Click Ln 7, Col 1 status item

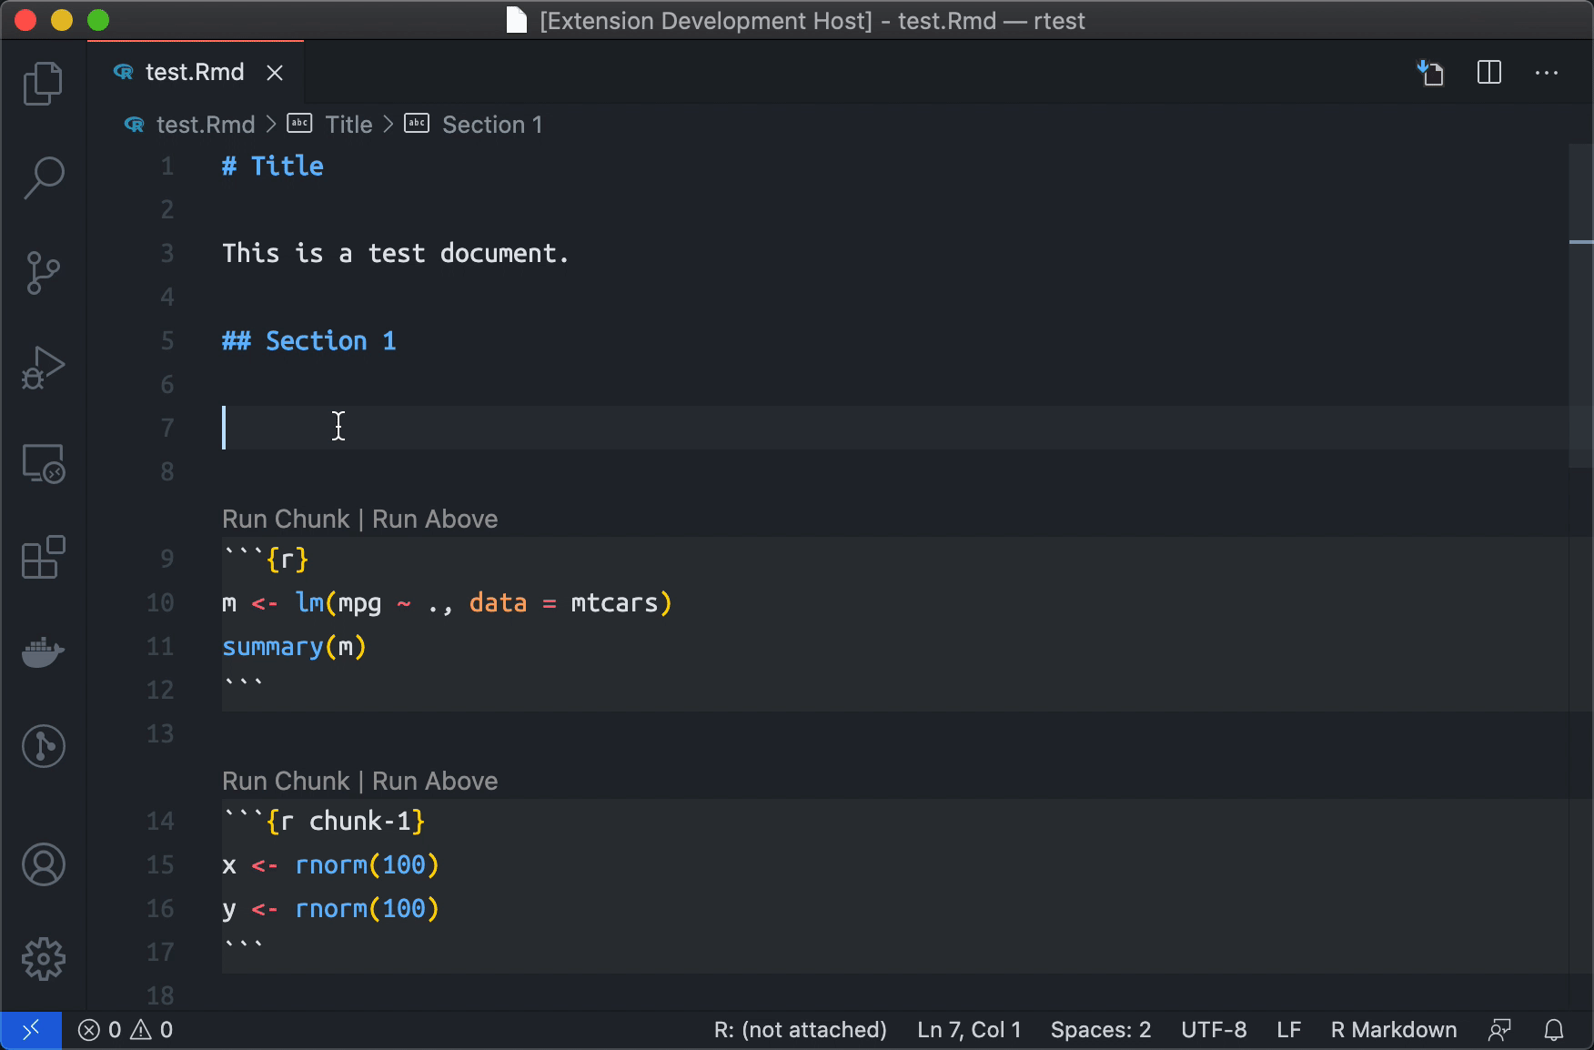(969, 1030)
